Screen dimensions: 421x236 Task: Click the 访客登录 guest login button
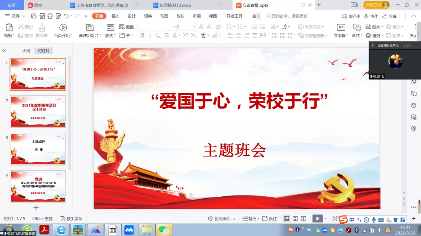(x=376, y=5)
